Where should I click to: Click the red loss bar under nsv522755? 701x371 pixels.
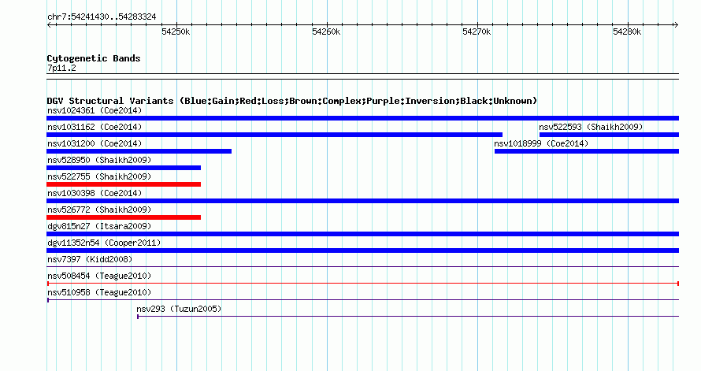pyautogui.click(x=124, y=184)
